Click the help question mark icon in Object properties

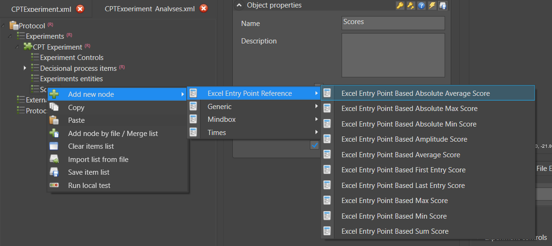click(421, 6)
